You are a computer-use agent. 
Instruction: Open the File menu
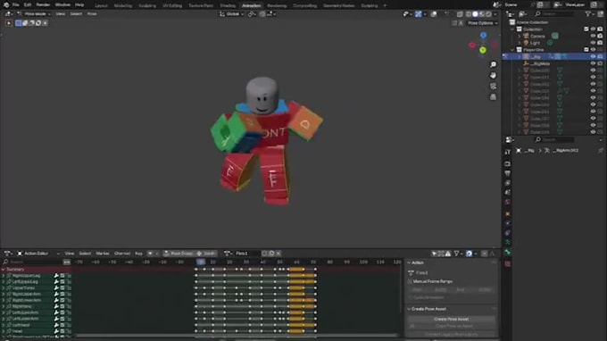point(15,5)
